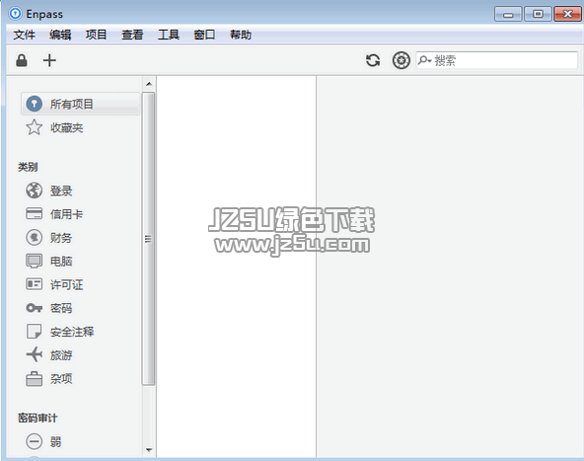Open the 帮助 menu
Viewport: 584px width, 461px height.
coord(241,35)
